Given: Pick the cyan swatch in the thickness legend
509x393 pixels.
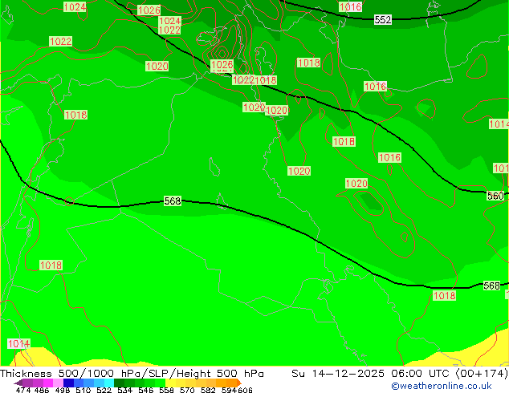Looking at the screenshot, I should (x=108, y=383).
